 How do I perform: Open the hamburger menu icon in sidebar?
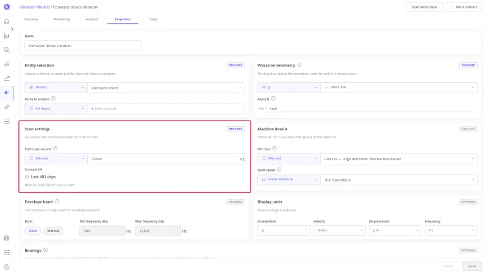coord(7,121)
